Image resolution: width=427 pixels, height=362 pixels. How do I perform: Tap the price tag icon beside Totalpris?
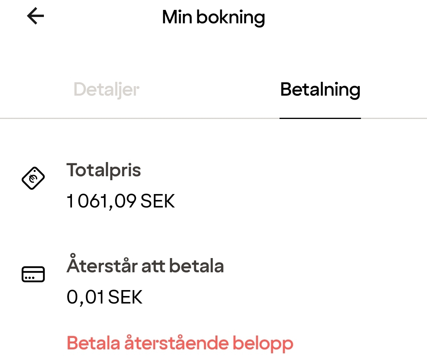click(33, 178)
